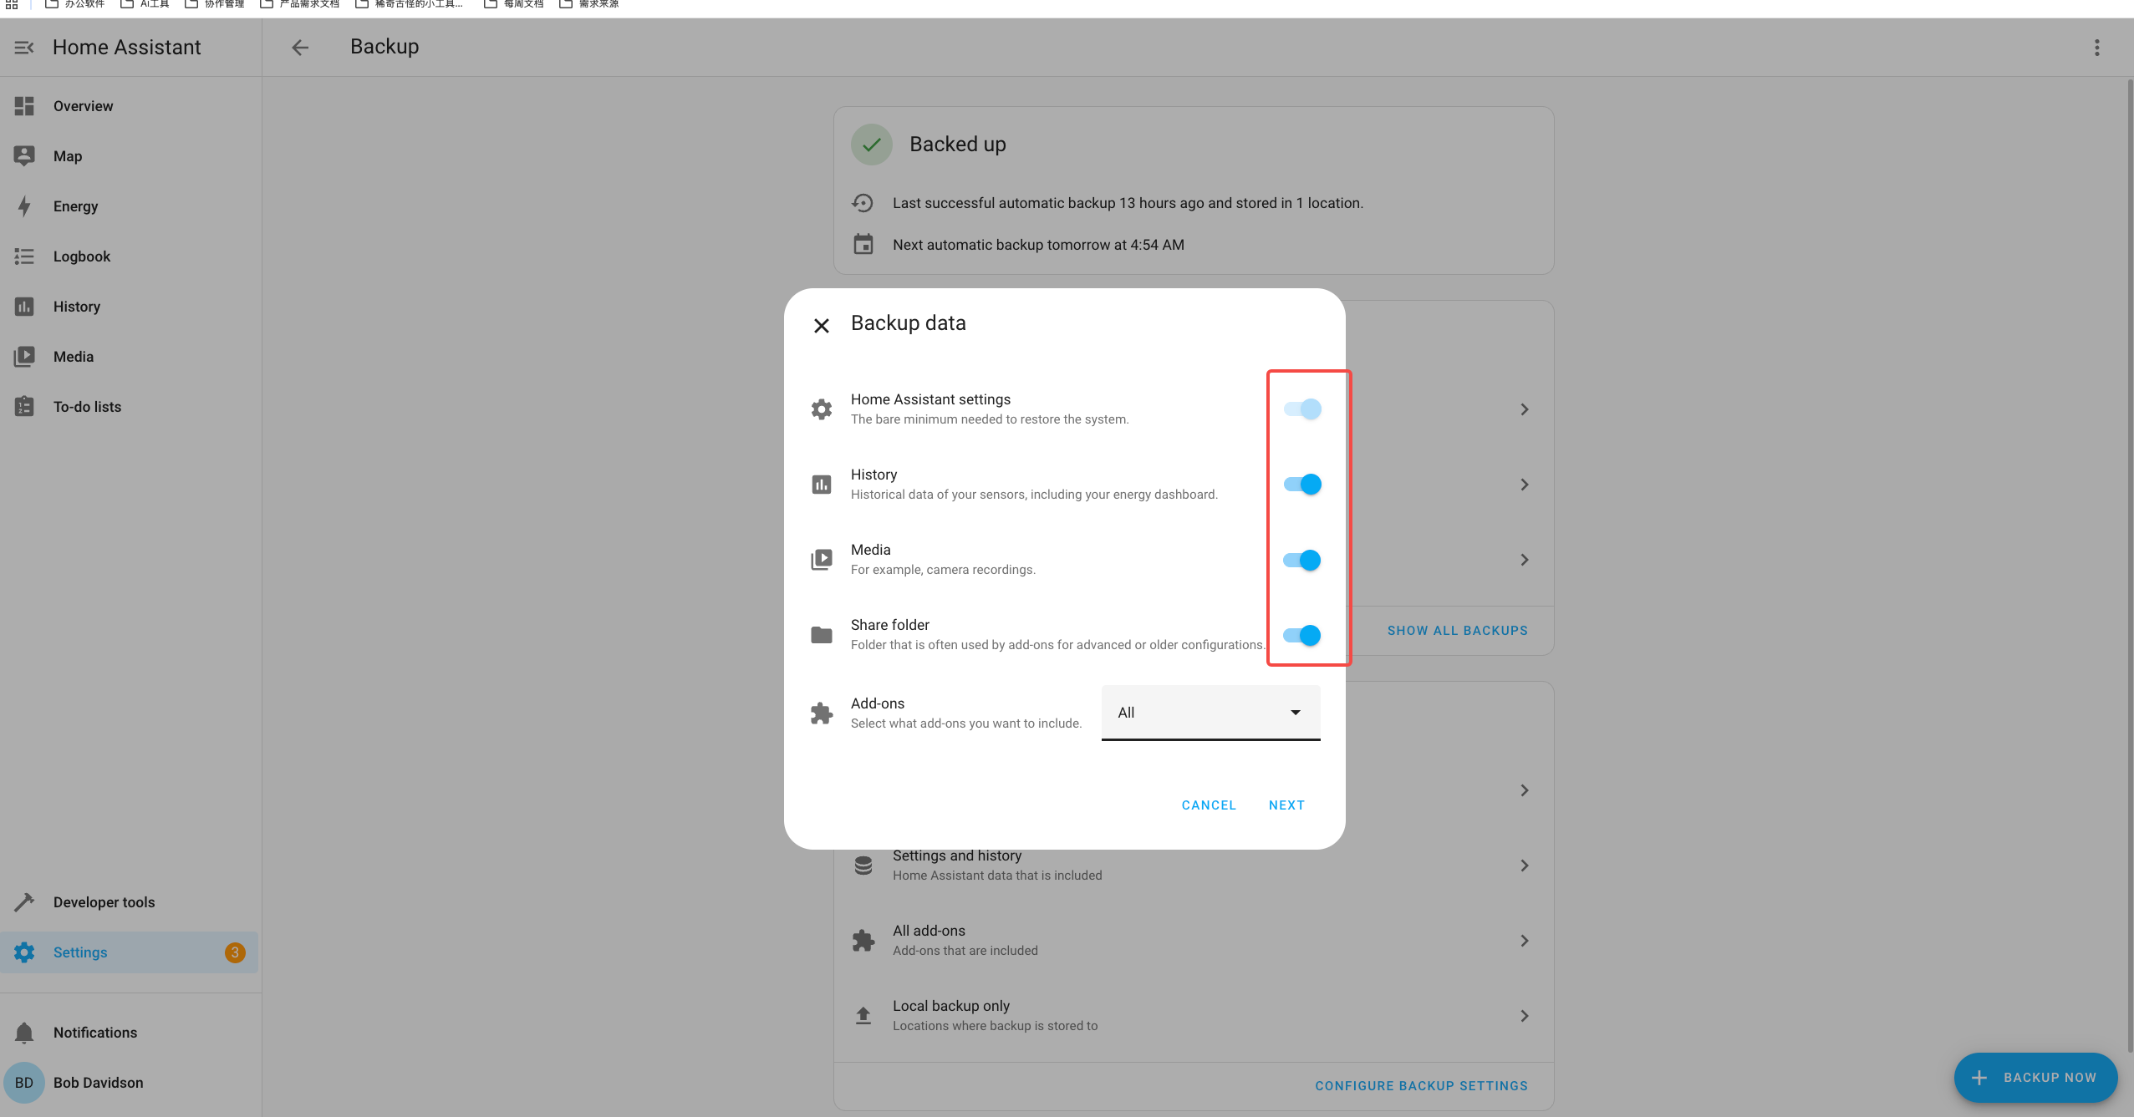Click the Home Assistant sidebar title
The height and width of the screenshot is (1117, 2134).
point(126,48)
